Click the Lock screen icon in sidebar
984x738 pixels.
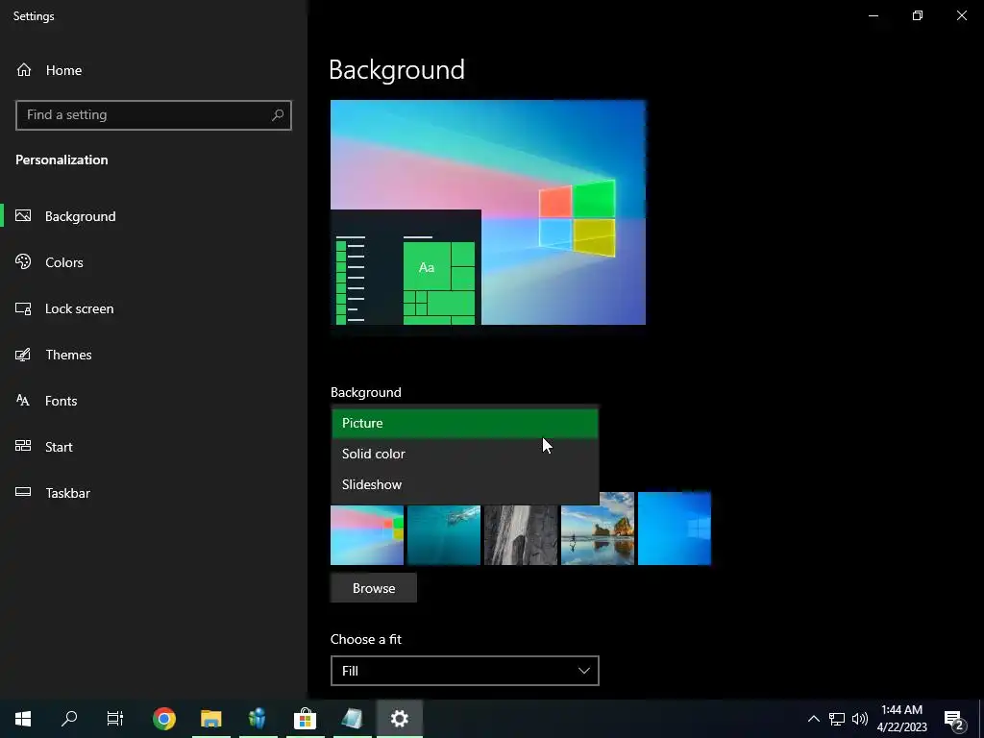(x=23, y=308)
